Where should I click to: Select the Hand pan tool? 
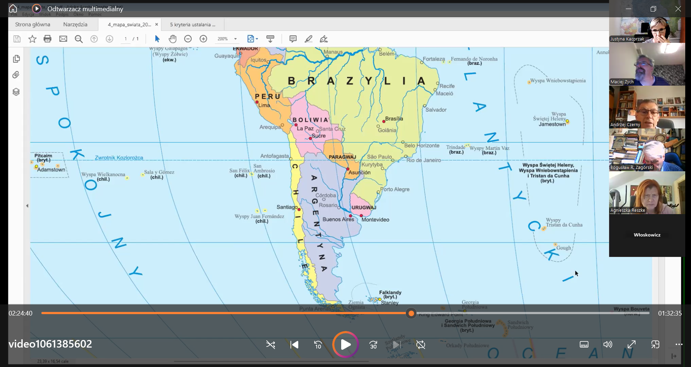[x=173, y=39]
